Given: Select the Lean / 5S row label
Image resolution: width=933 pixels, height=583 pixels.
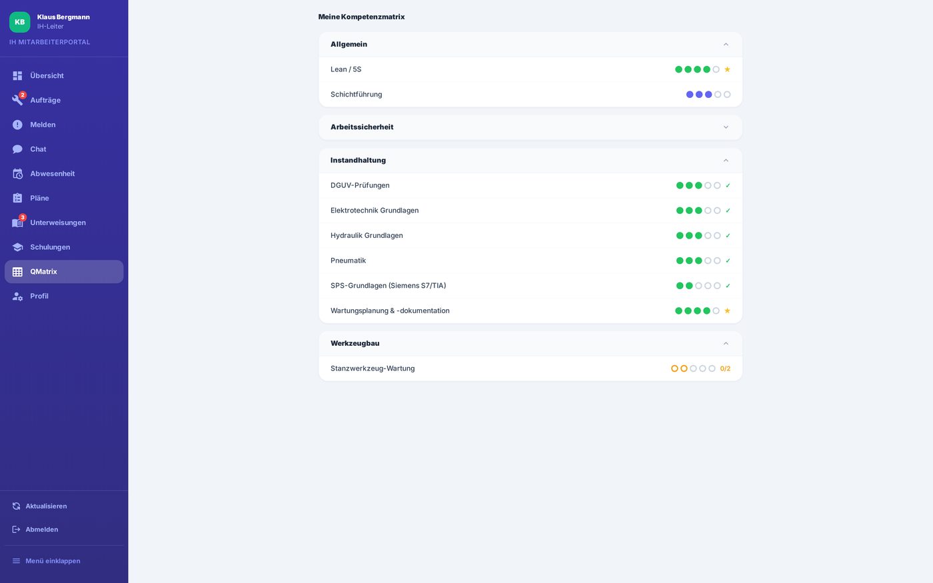Looking at the screenshot, I should tap(346, 69).
